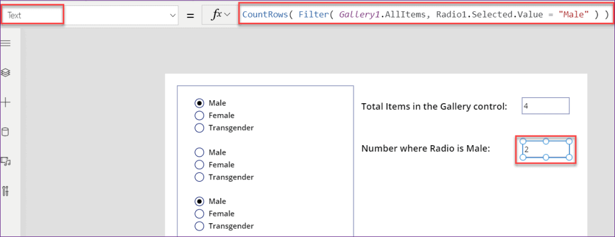Click the 'Number where Radio is Male:' label

[x=426, y=148]
